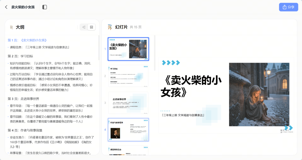The height and width of the screenshot is (160, 302).
Task: Click outline heading 第2页:学习目标
Action: [20, 56]
